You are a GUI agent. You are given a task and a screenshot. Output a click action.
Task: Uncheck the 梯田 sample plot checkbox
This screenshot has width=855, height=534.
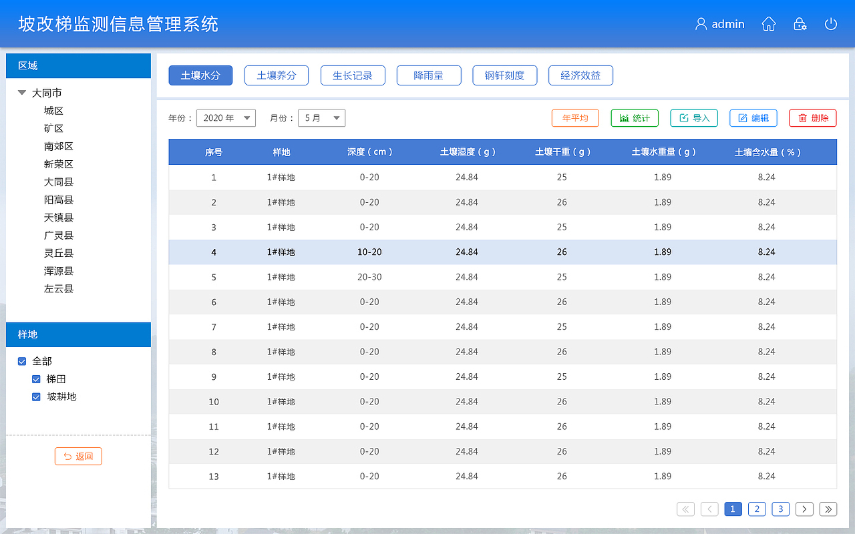pyautogui.click(x=36, y=378)
